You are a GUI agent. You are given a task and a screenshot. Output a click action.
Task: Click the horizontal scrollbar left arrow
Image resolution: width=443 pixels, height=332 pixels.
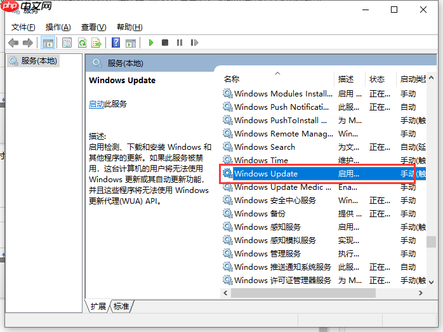[225, 293]
